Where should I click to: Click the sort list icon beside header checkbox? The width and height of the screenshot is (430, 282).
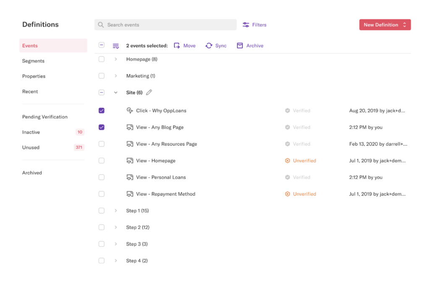116,46
